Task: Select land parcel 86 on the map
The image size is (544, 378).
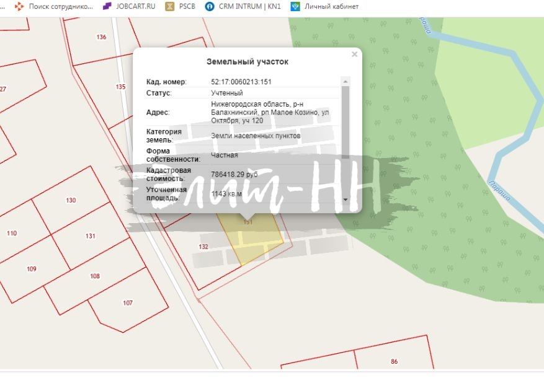Action: pos(394,361)
